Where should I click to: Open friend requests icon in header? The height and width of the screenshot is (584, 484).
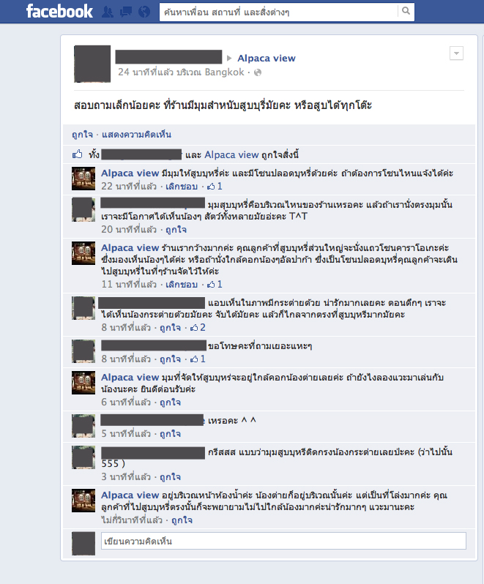[108, 12]
